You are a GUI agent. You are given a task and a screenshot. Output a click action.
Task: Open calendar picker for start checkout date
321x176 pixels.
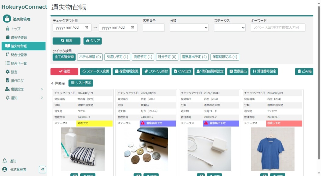click(86, 27)
